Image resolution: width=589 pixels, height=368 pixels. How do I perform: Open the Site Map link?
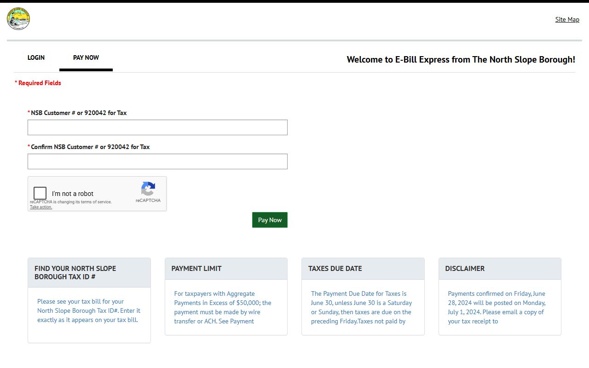pyautogui.click(x=567, y=19)
